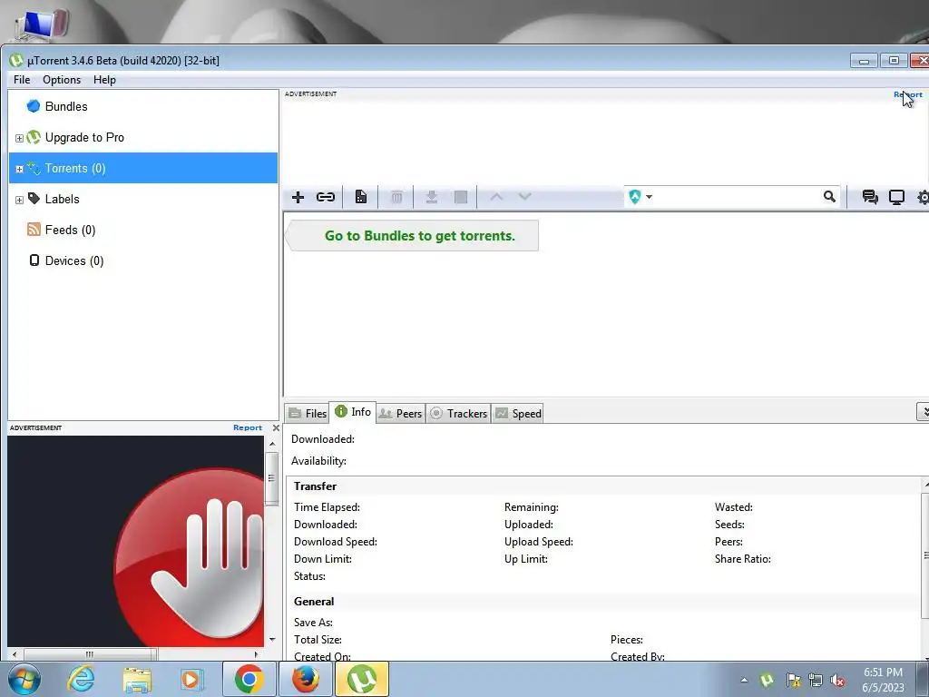The image size is (929, 697).
Task: Click the Start download arrow icon
Action: click(431, 197)
